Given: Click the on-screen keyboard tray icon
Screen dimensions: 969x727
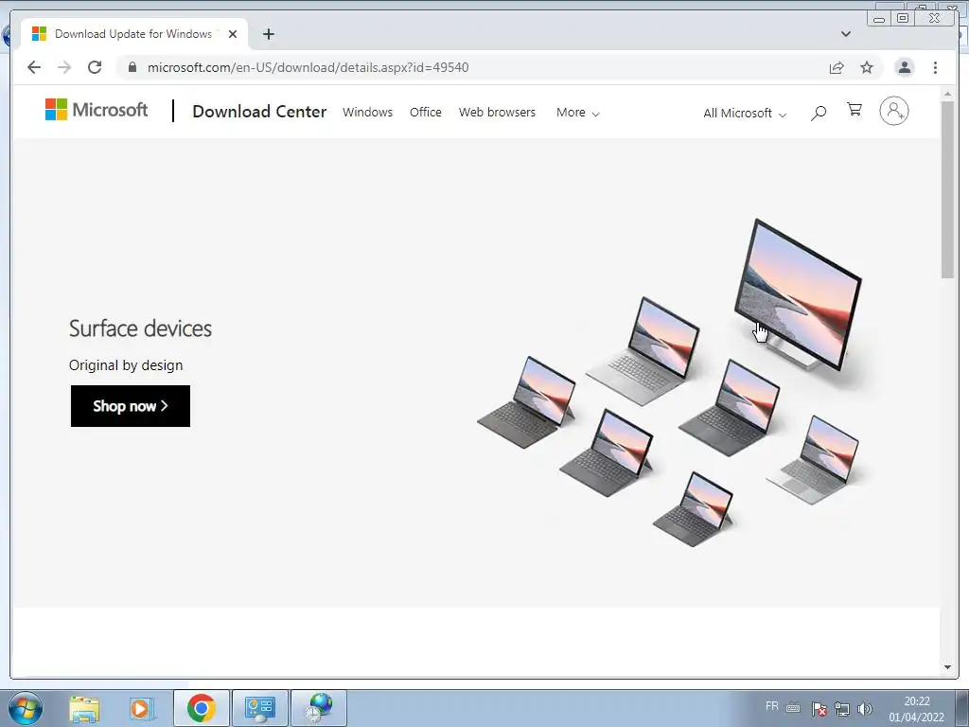Looking at the screenshot, I should [x=794, y=708].
